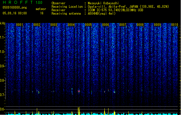Viewport: 181px width, 115px height.
Task: Click the Receiving antenna label
Action: coord(66,14)
